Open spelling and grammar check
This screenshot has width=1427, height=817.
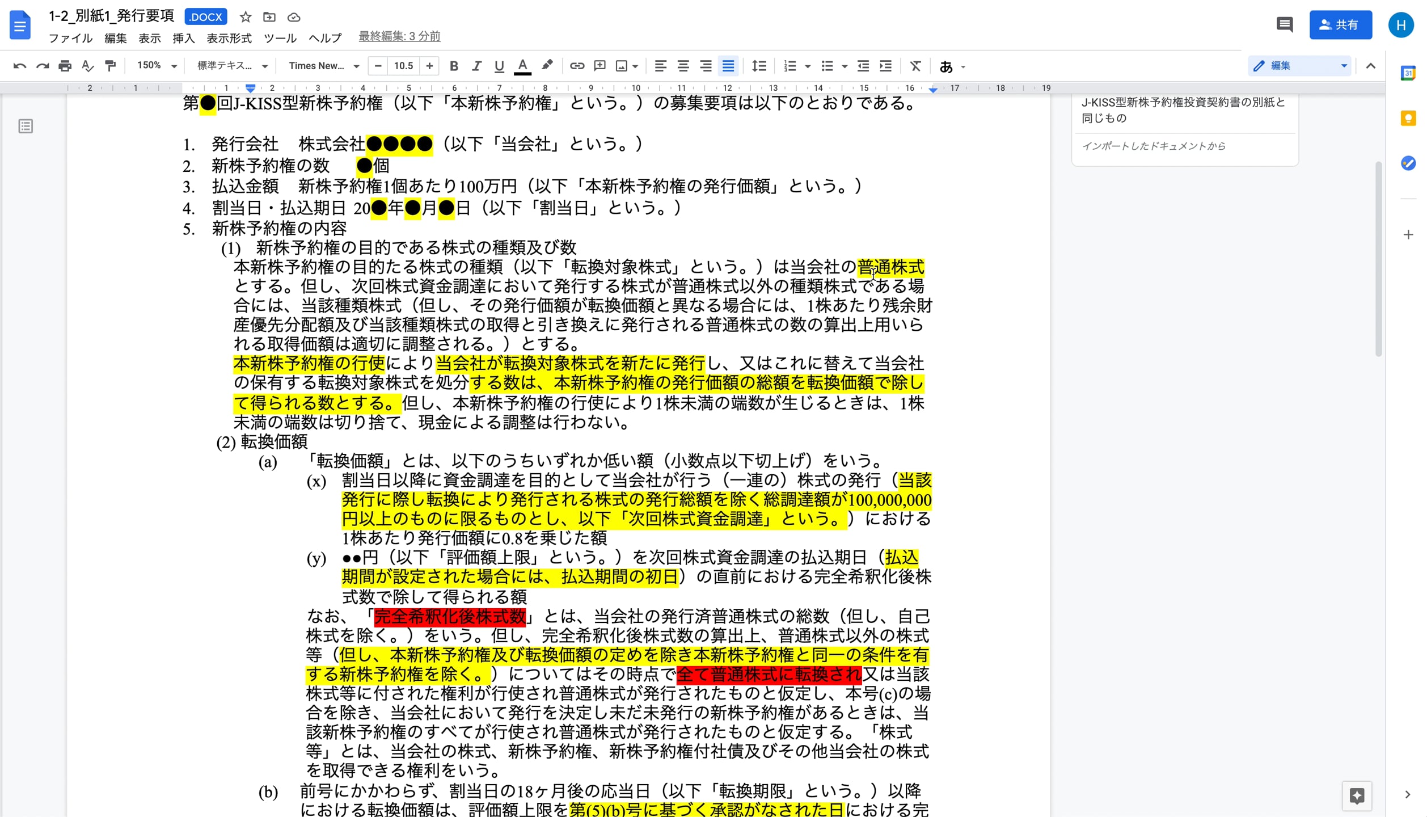pyautogui.click(x=87, y=66)
